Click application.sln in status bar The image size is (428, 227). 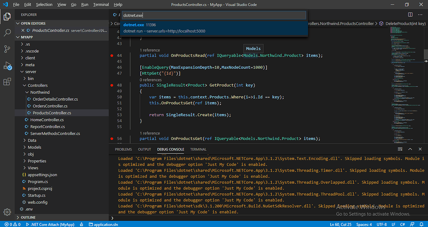point(104,225)
